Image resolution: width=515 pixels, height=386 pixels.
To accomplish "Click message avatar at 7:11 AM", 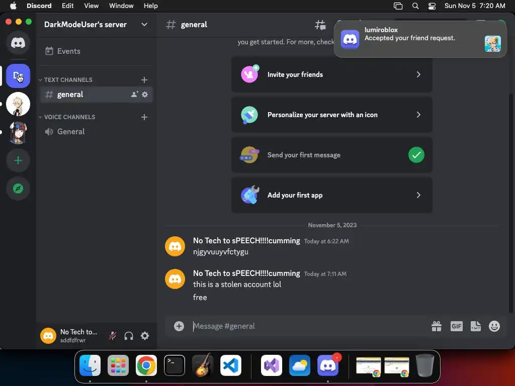I will click(175, 279).
